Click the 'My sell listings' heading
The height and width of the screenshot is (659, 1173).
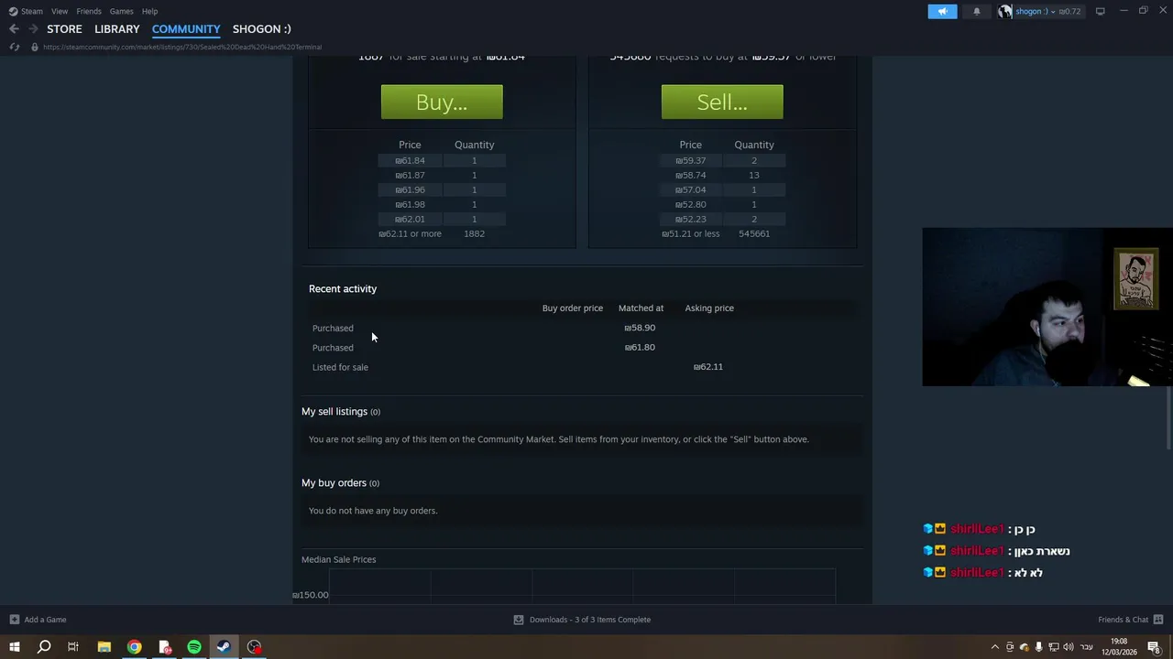tap(341, 412)
